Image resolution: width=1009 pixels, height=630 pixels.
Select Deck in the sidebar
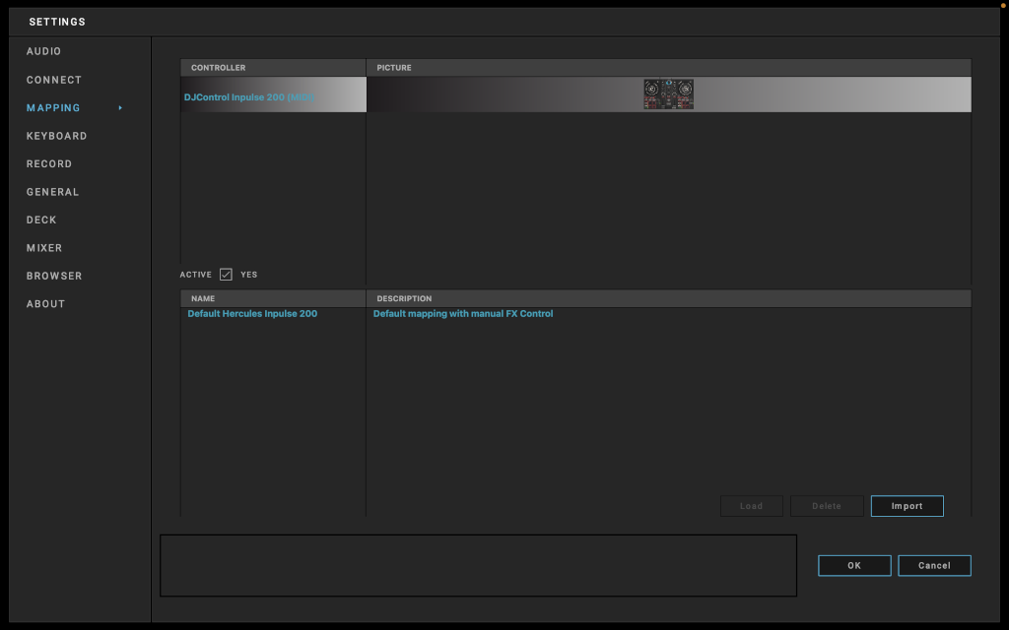(41, 220)
